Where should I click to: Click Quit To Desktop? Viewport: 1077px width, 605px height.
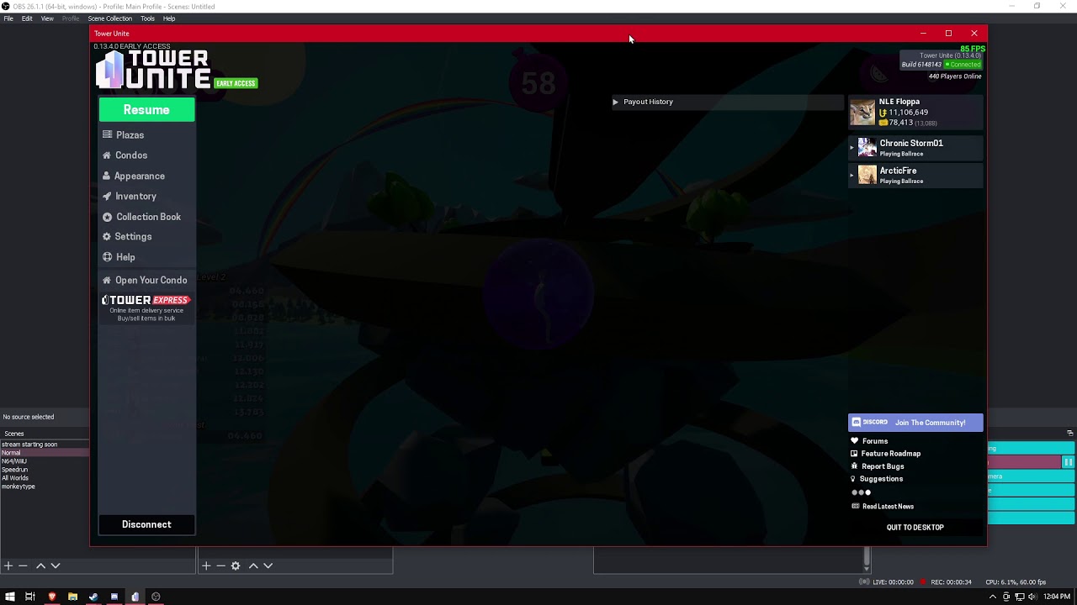click(x=915, y=528)
